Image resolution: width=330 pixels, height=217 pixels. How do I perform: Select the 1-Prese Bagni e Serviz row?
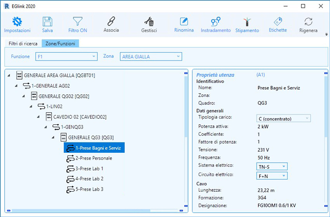[94, 148]
